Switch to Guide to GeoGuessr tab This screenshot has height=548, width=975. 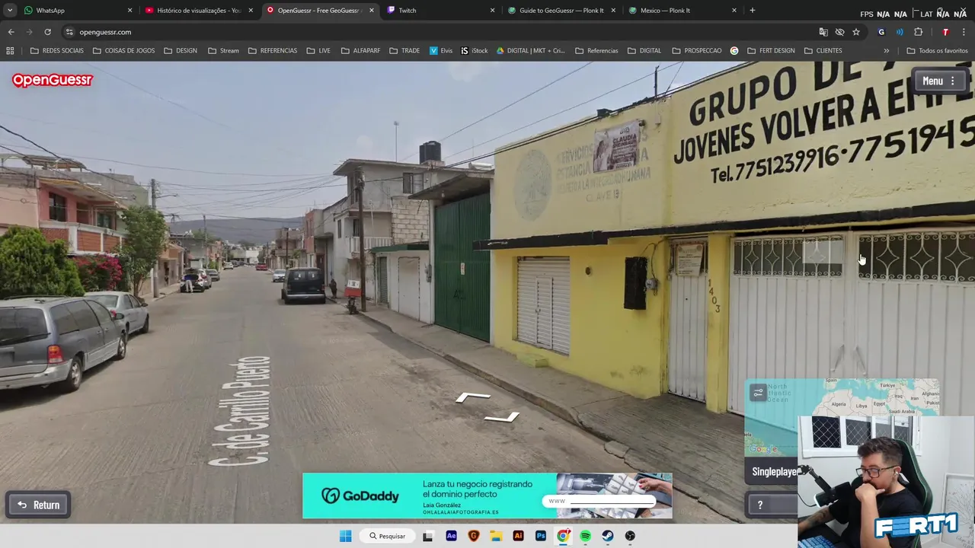pos(560,11)
